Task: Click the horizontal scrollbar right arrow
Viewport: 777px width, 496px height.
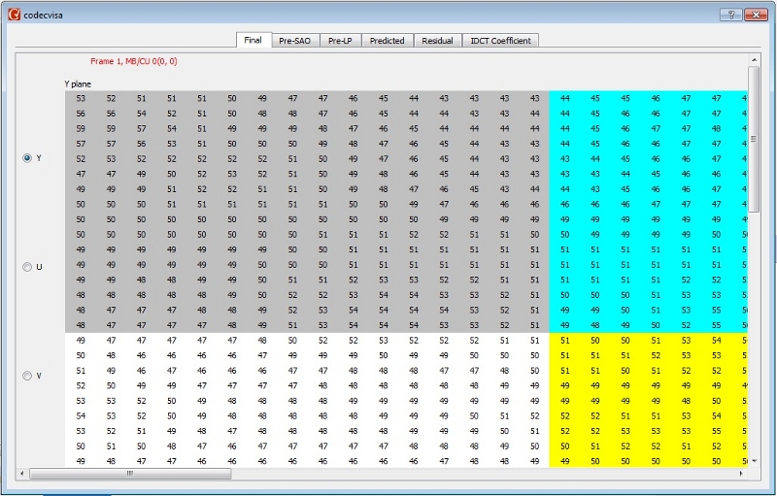Action: pyautogui.click(x=741, y=474)
